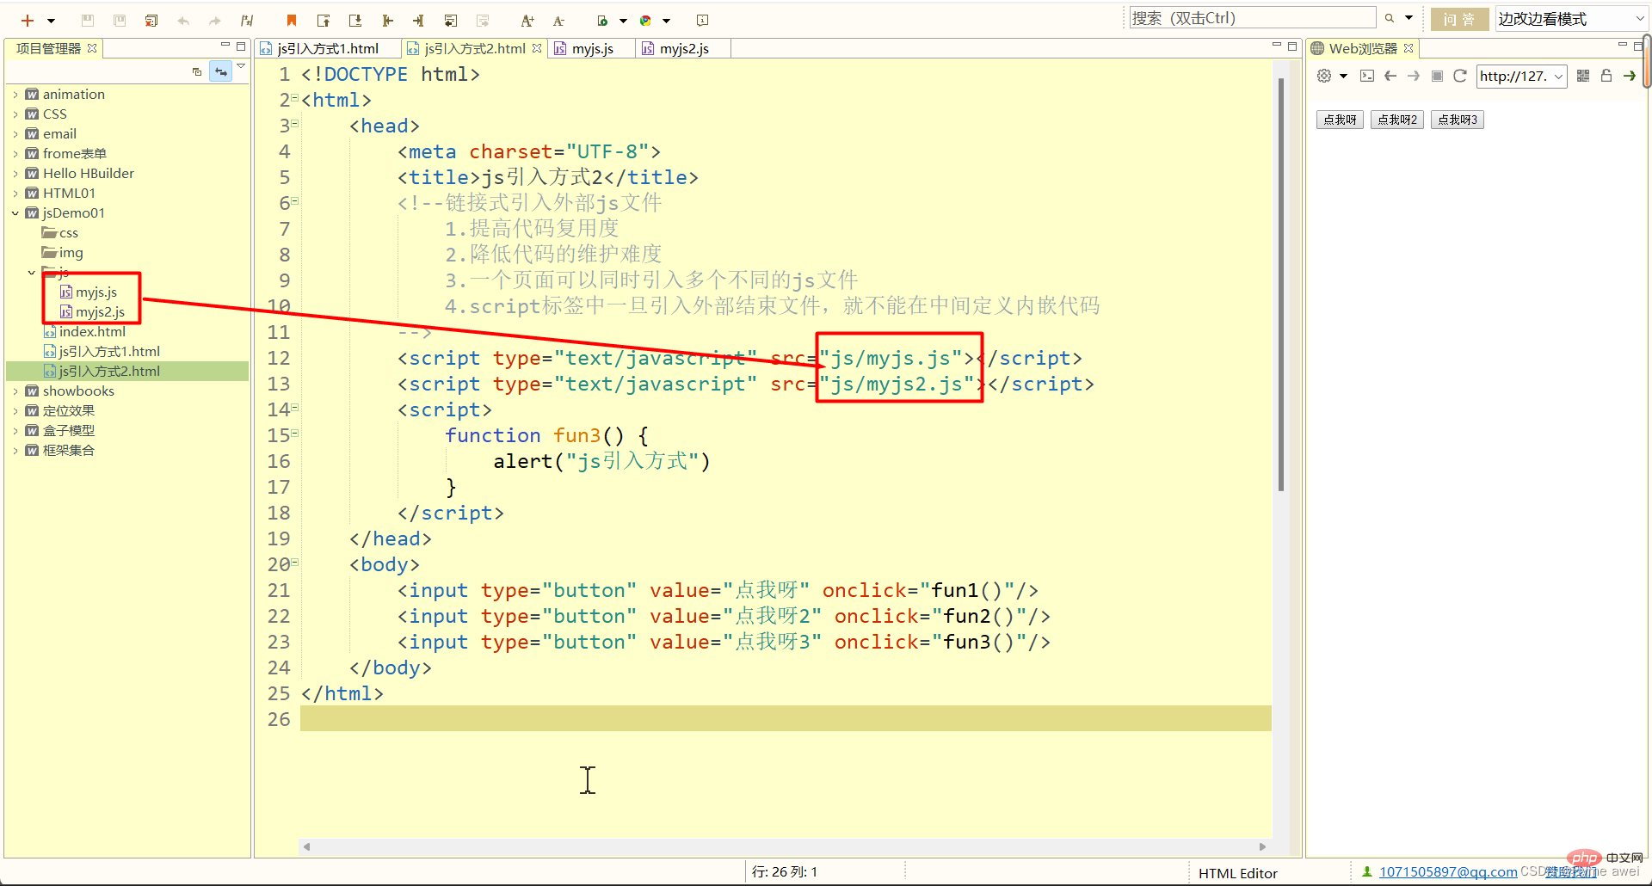Expand the showbooks project

pos(15,391)
